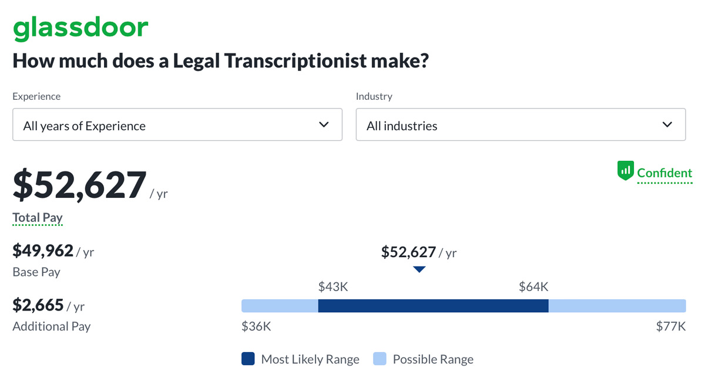This screenshot has height=385, width=705.
Task: Click the dark blue salary range bar
Action: click(x=433, y=305)
